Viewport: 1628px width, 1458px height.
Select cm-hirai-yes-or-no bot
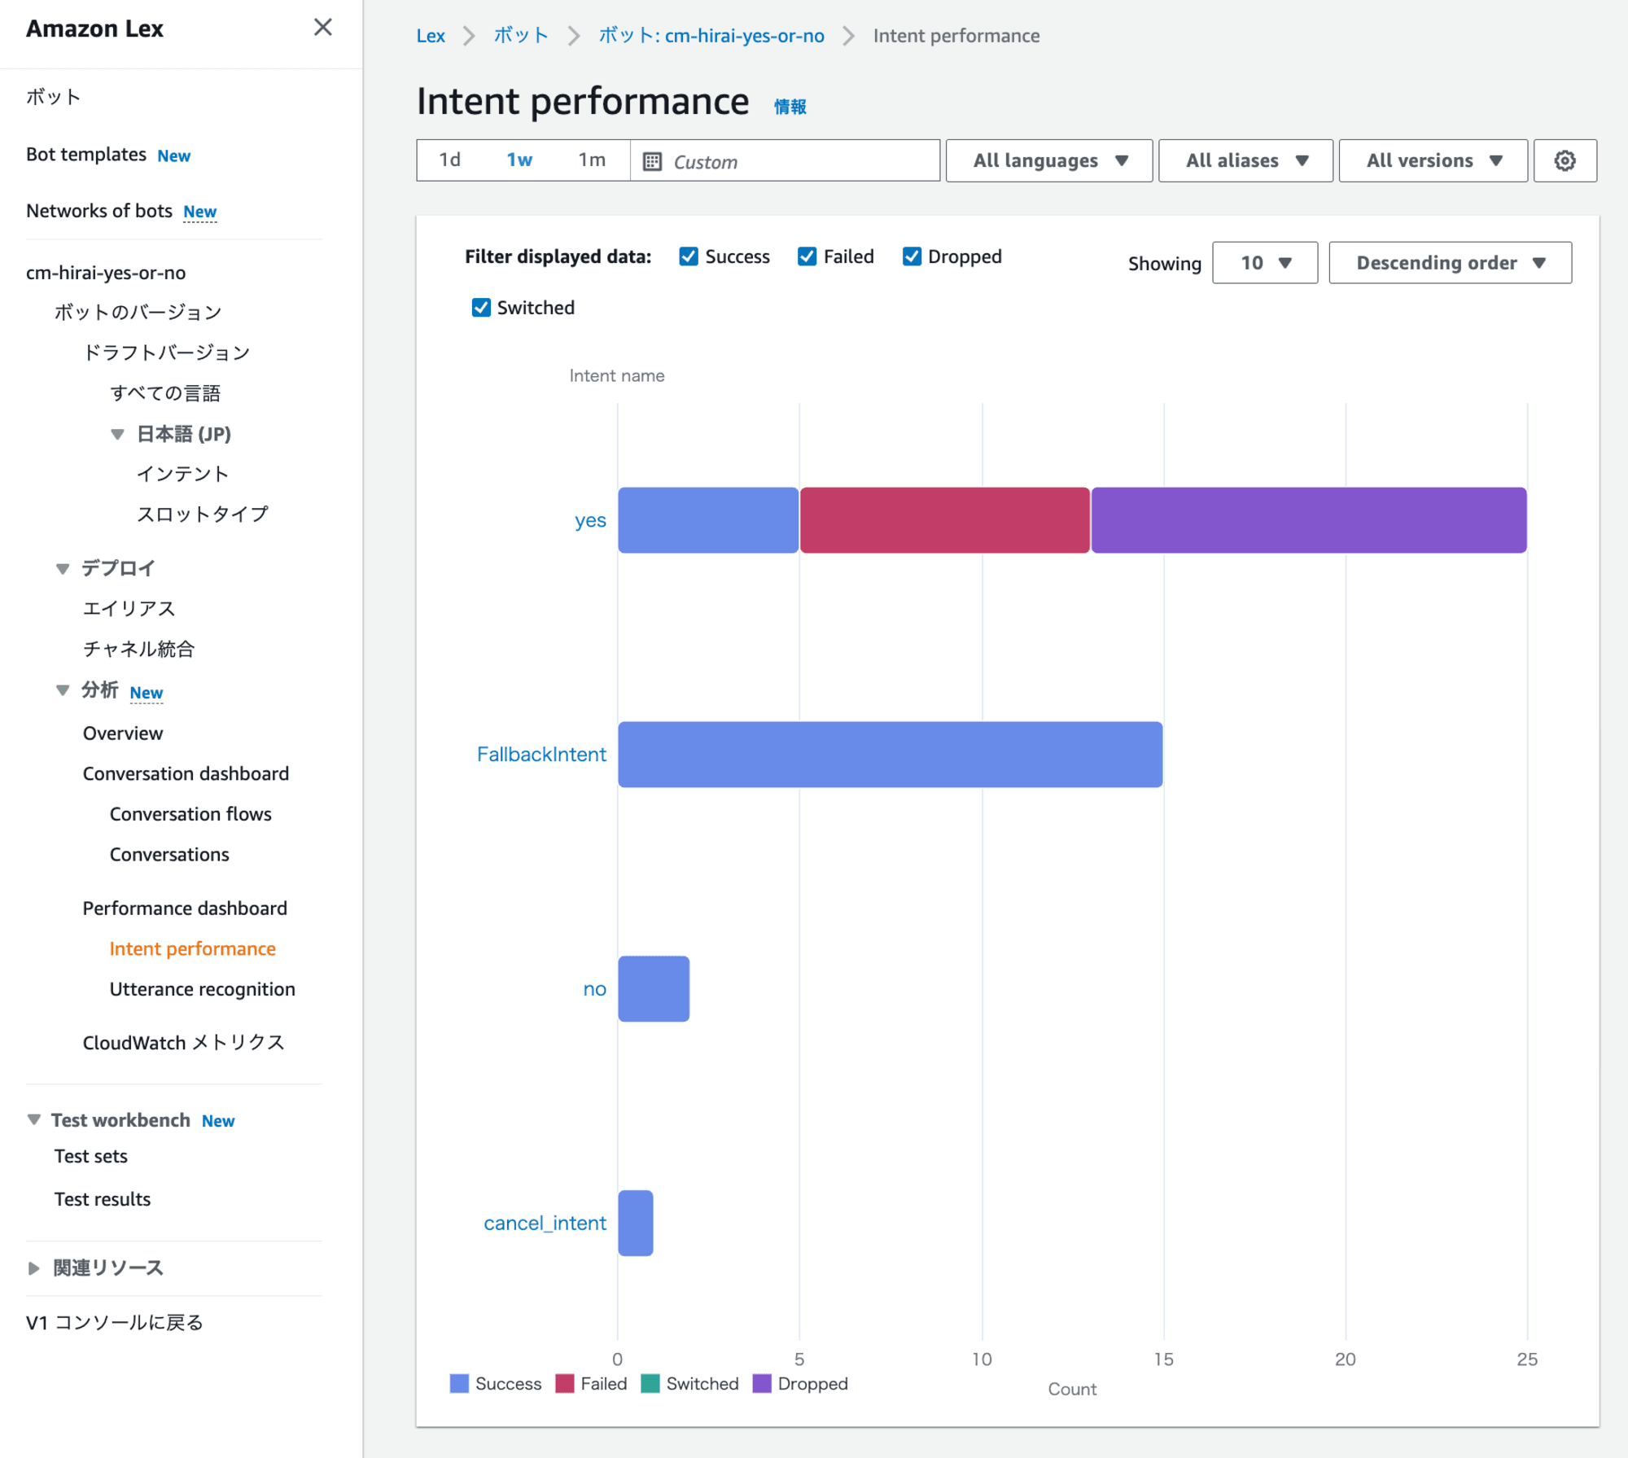106,273
